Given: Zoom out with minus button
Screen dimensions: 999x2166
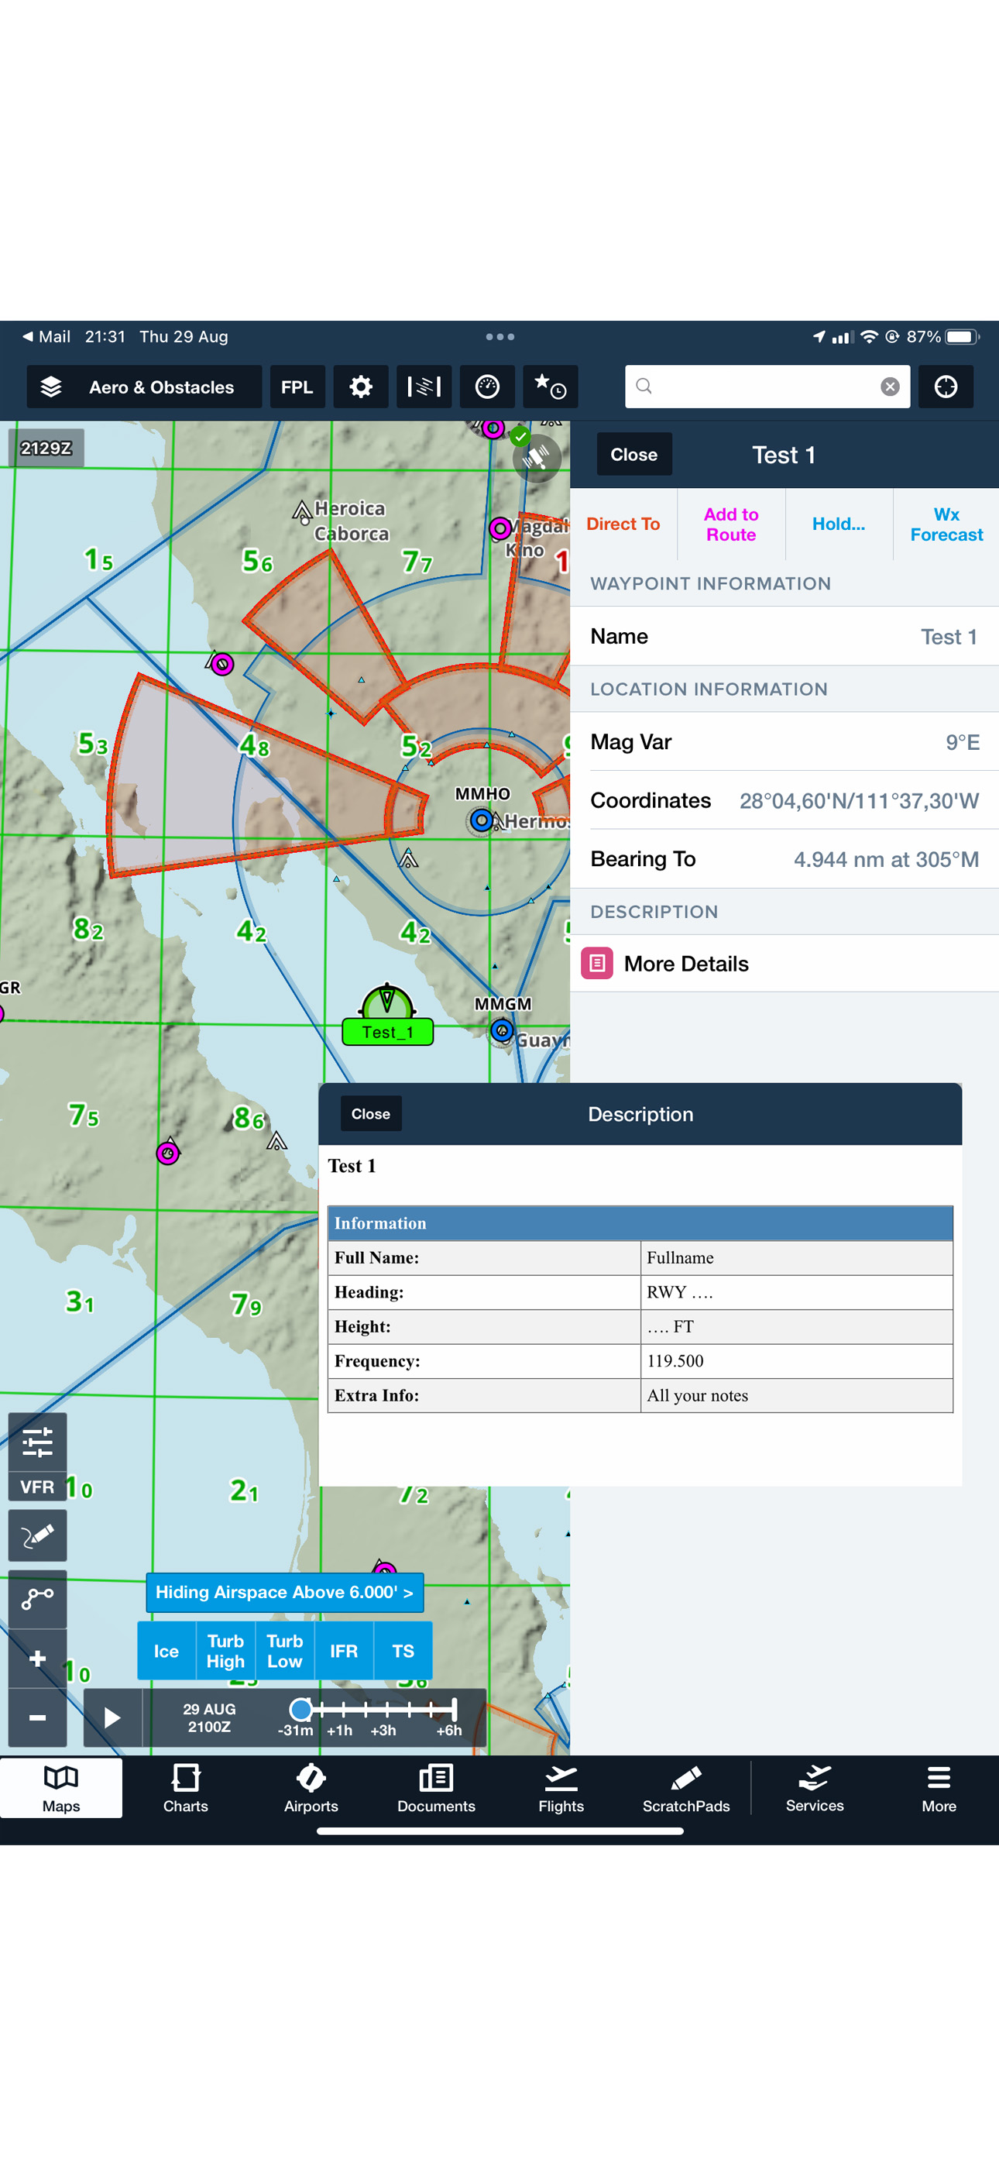Looking at the screenshot, I should [x=38, y=1717].
